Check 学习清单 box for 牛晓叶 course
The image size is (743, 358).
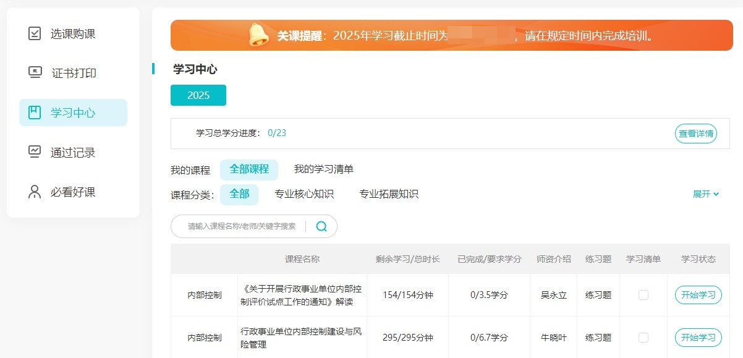[x=643, y=338]
